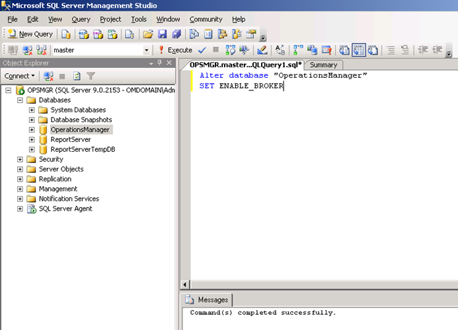Show Object Explorer via toolbar icon
The height and width of the screenshot is (330, 458).
(223, 34)
